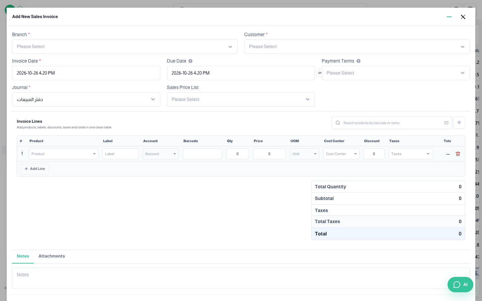The image size is (482, 301).
Task: Click the product search by barcode field
Action: coord(392,123)
